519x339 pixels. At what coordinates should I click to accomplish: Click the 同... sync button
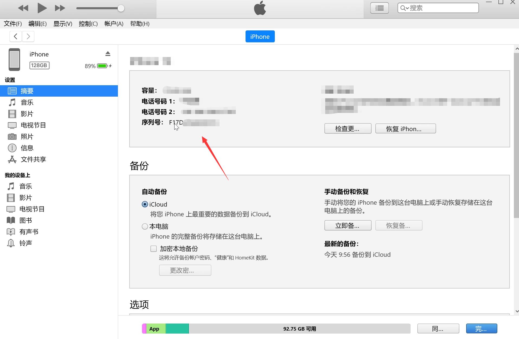pyautogui.click(x=438, y=329)
